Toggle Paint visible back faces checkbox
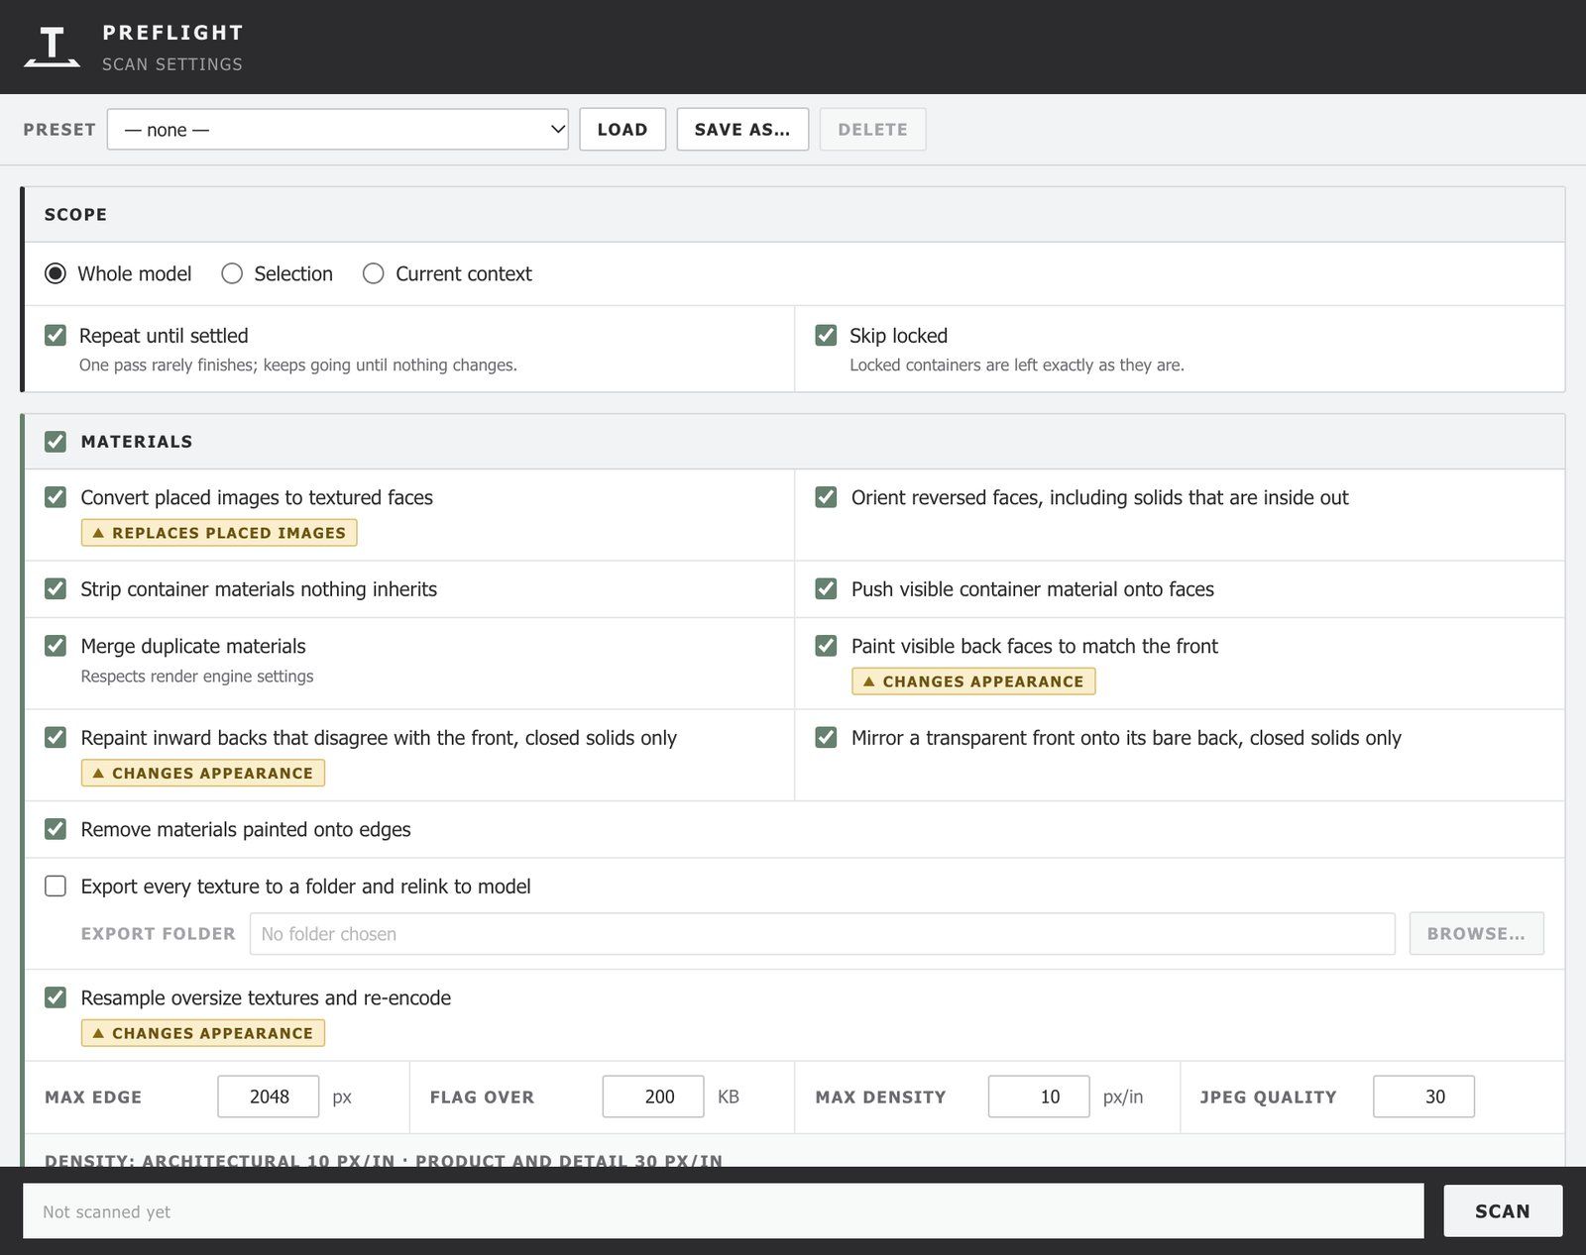Image resolution: width=1586 pixels, height=1255 pixels. [x=826, y=646]
